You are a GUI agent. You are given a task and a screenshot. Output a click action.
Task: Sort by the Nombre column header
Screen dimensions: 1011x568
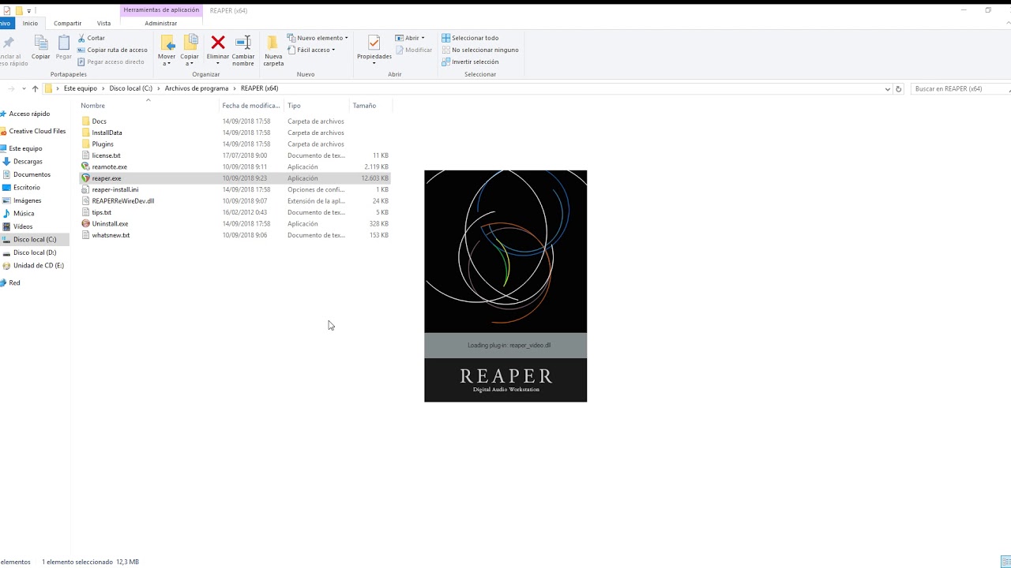point(148,106)
